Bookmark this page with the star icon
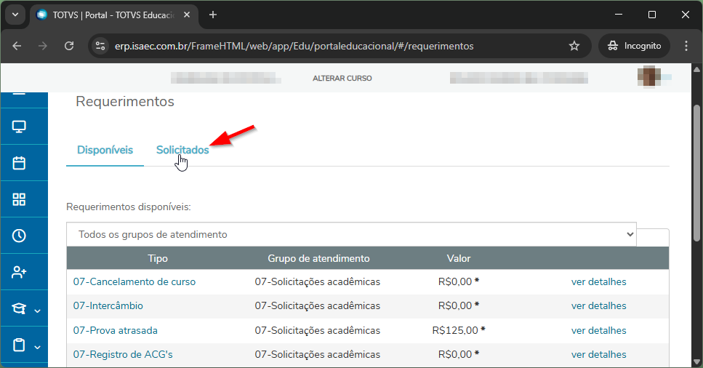 tap(574, 46)
